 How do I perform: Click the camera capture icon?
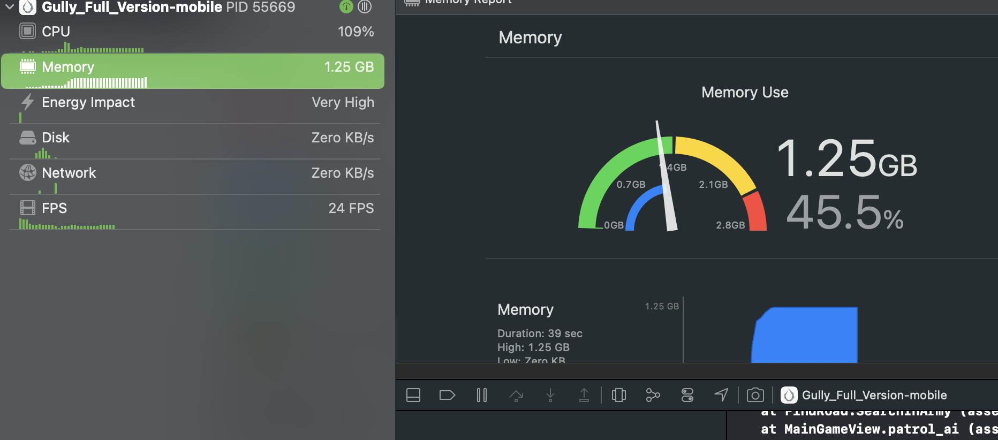point(755,396)
